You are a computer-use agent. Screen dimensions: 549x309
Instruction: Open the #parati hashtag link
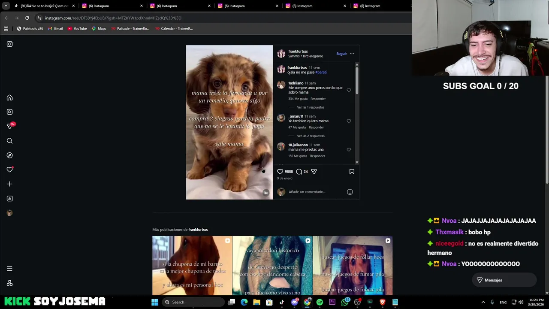coord(321,72)
